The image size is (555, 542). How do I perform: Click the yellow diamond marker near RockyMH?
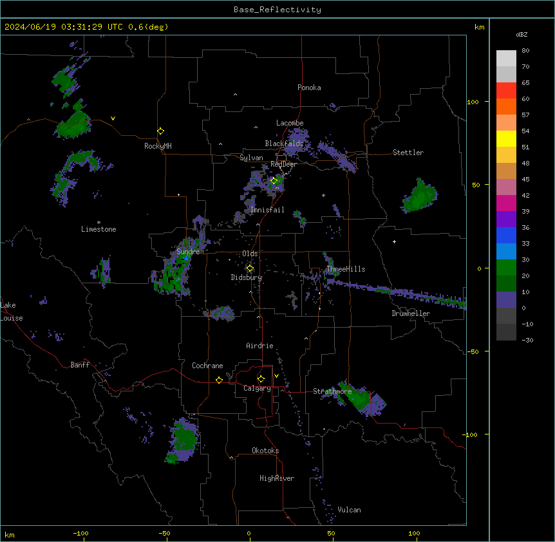(x=160, y=131)
